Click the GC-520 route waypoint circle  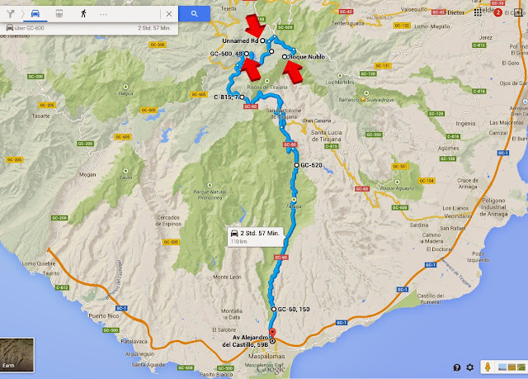[x=297, y=165]
